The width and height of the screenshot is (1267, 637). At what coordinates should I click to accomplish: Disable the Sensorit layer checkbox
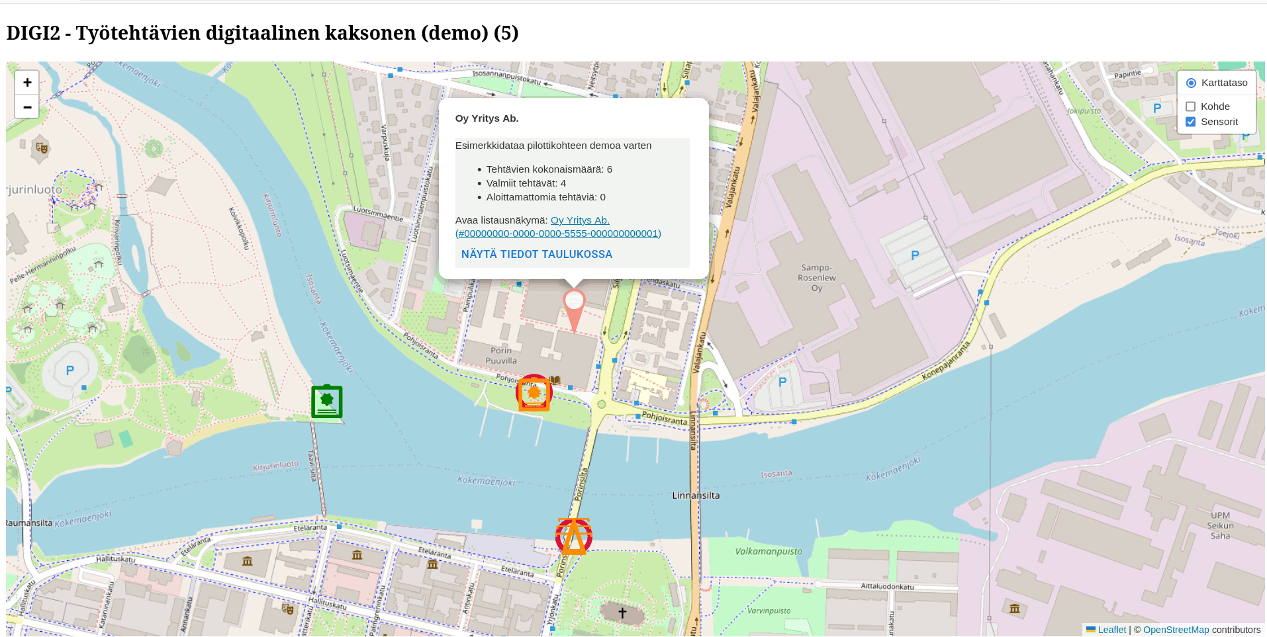pos(1191,121)
